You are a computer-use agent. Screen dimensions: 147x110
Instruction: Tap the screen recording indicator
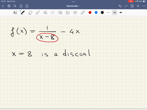tap(131, 1)
